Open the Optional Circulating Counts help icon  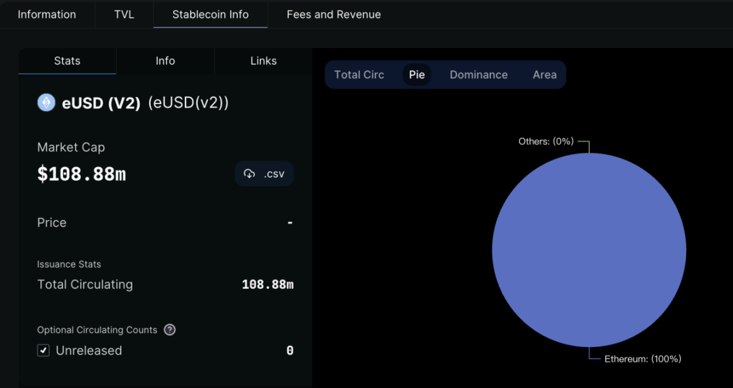(x=169, y=330)
